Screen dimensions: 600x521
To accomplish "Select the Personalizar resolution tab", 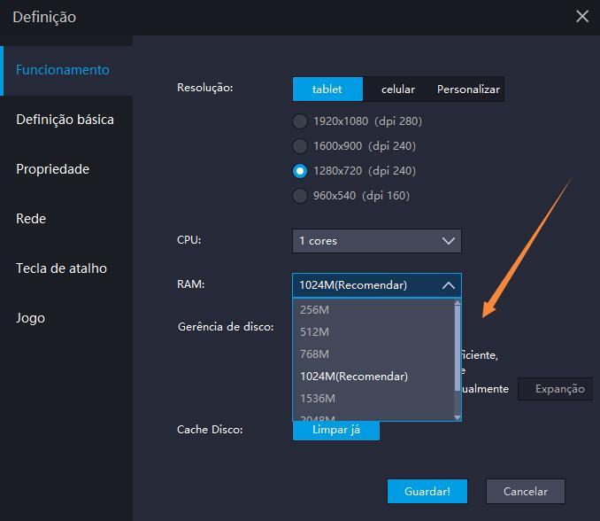I will 468,89.
